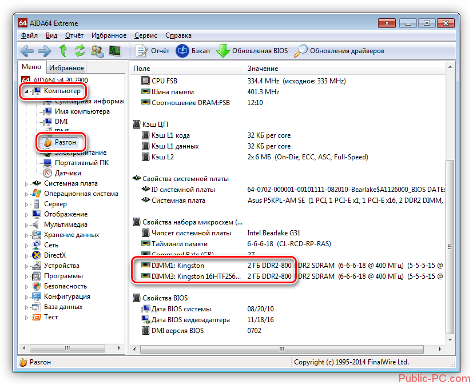Click the Значение column header
Screen dimensions: 473x385
tap(262, 68)
